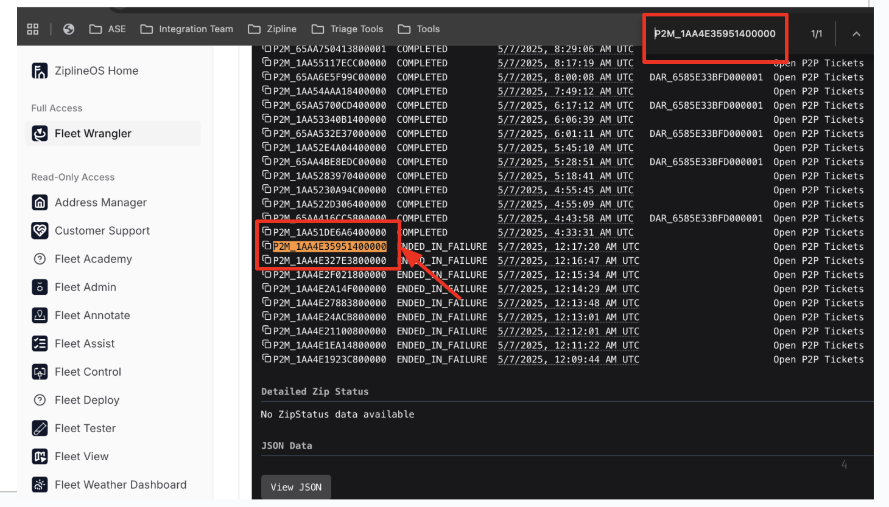
Task: Go to previous find result with up chevron
Action: click(856, 34)
